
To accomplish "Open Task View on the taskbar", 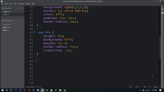I will 11,90.
